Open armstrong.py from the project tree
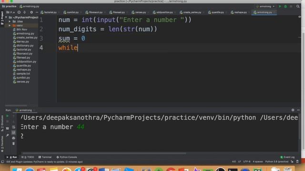The width and height of the screenshot is (305, 171). coord(23,34)
